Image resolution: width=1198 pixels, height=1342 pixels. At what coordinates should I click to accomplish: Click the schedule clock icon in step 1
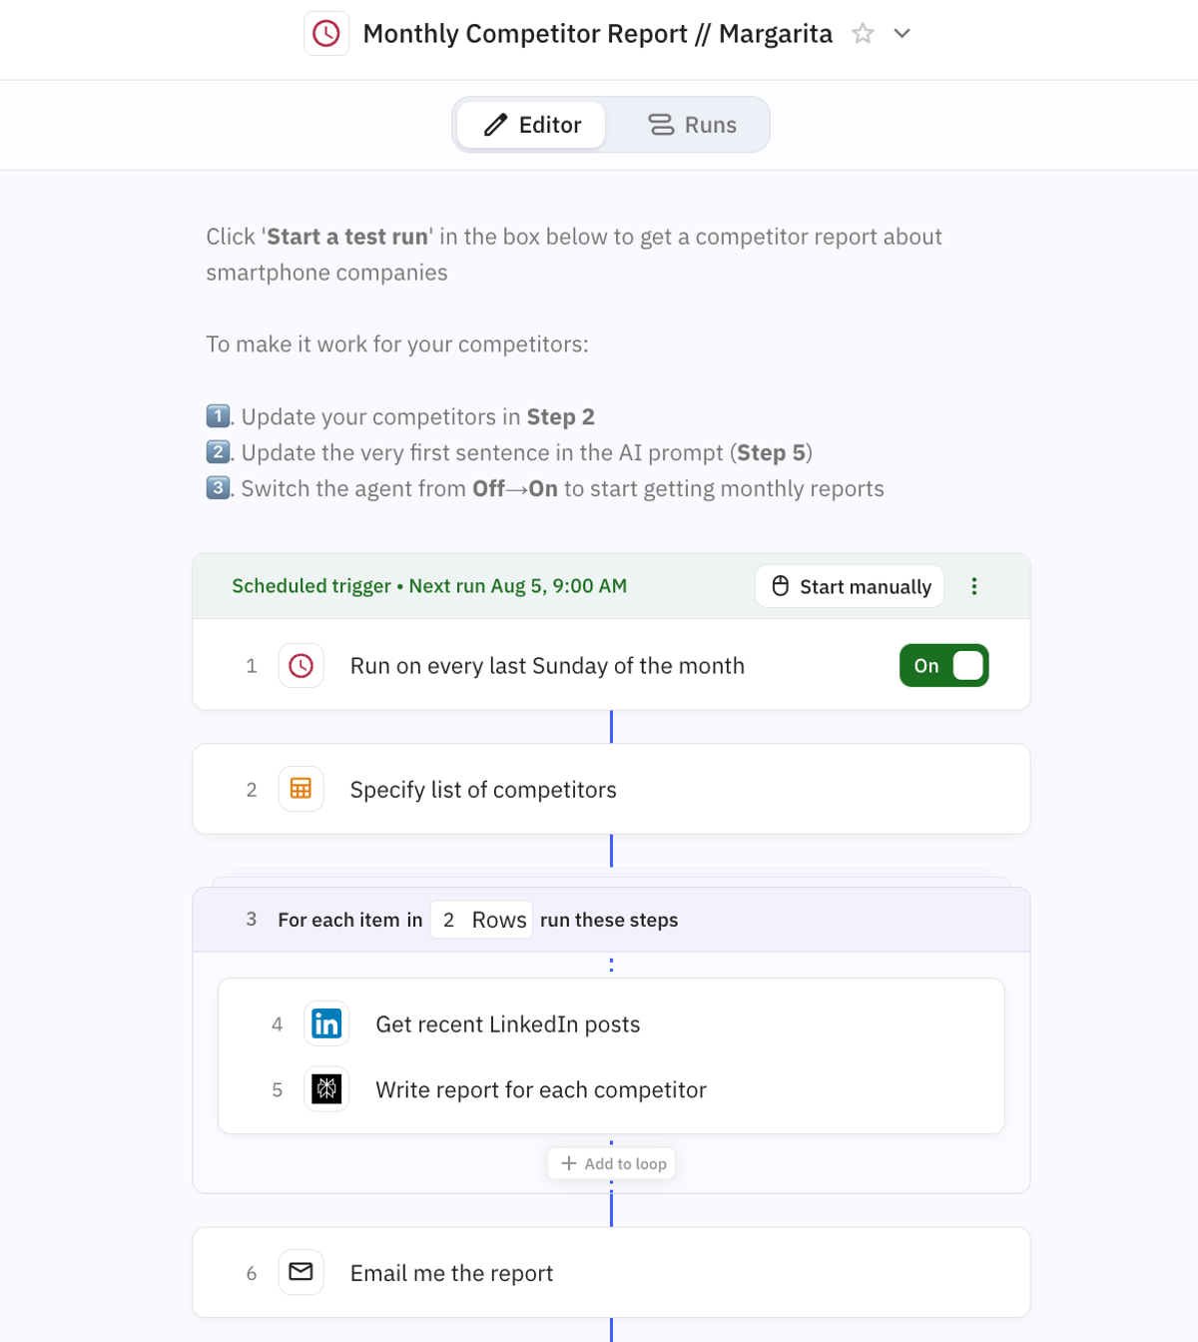[300, 666]
